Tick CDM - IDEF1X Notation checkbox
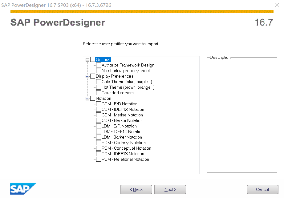This screenshot has height=198, width=284. pyautogui.click(x=99, y=109)
